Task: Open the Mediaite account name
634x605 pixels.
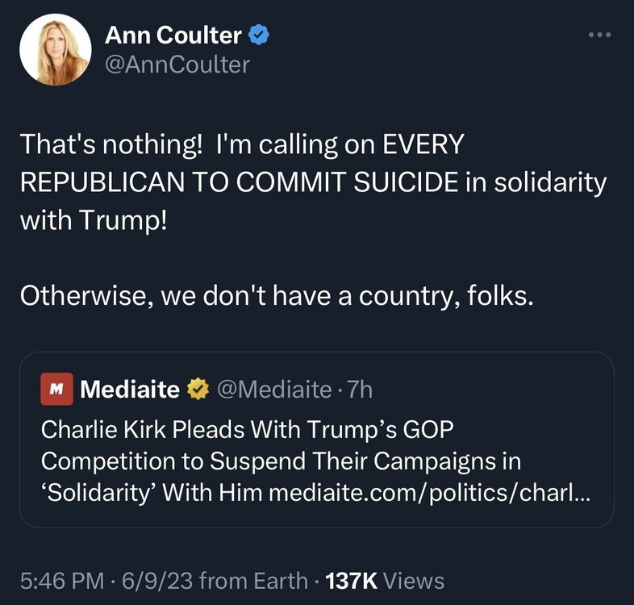Action: coord(131,390)
